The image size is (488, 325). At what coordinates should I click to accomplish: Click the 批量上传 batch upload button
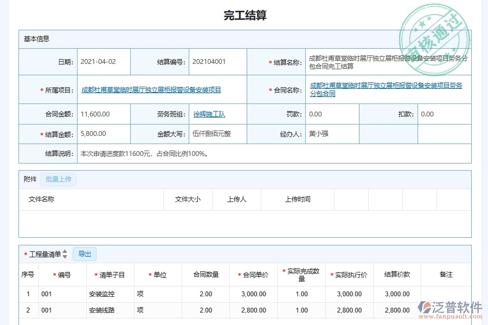[59, 179]
